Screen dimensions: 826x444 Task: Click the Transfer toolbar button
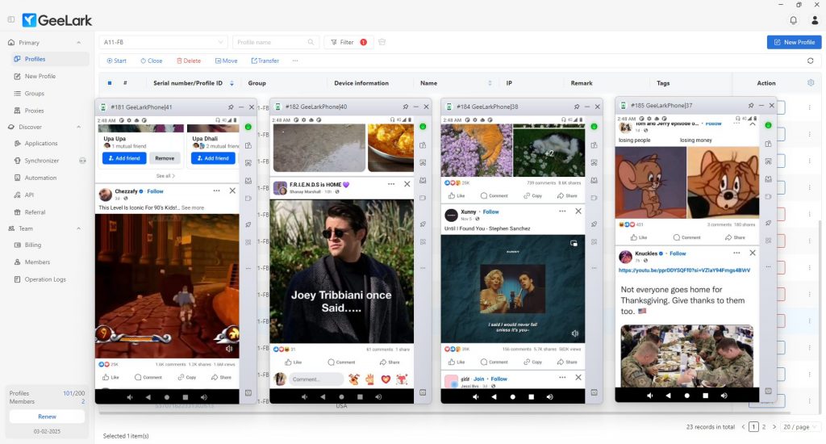[x=265, y=61]
